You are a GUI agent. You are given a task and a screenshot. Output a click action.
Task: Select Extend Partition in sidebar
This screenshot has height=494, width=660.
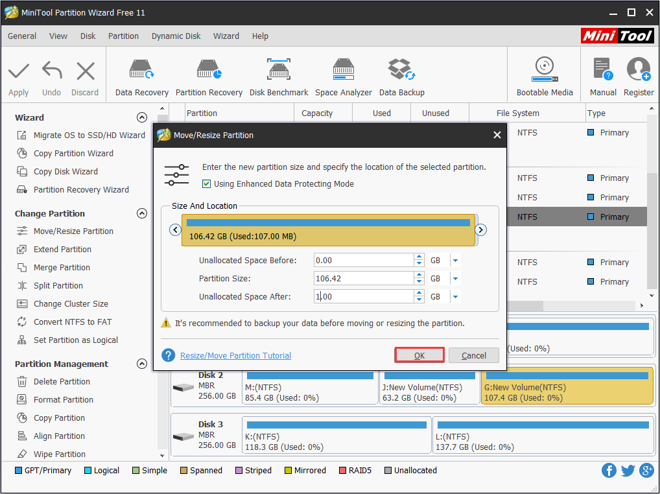click(54, 249)
